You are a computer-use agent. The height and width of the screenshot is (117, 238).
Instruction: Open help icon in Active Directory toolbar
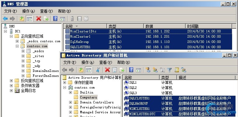(131, 70)
